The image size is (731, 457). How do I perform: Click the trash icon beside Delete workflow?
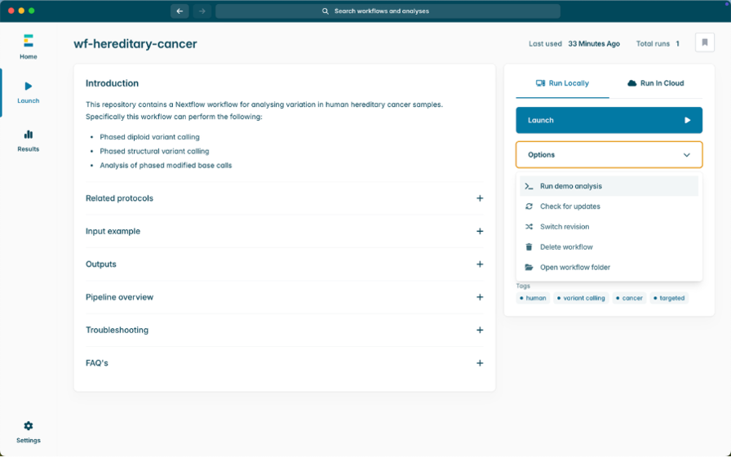coord(529,247)
